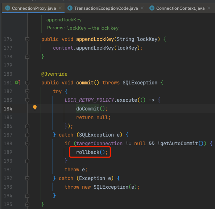Click the enum icon on TransactionExceptionCode.java tab

(x=70, y=8)
